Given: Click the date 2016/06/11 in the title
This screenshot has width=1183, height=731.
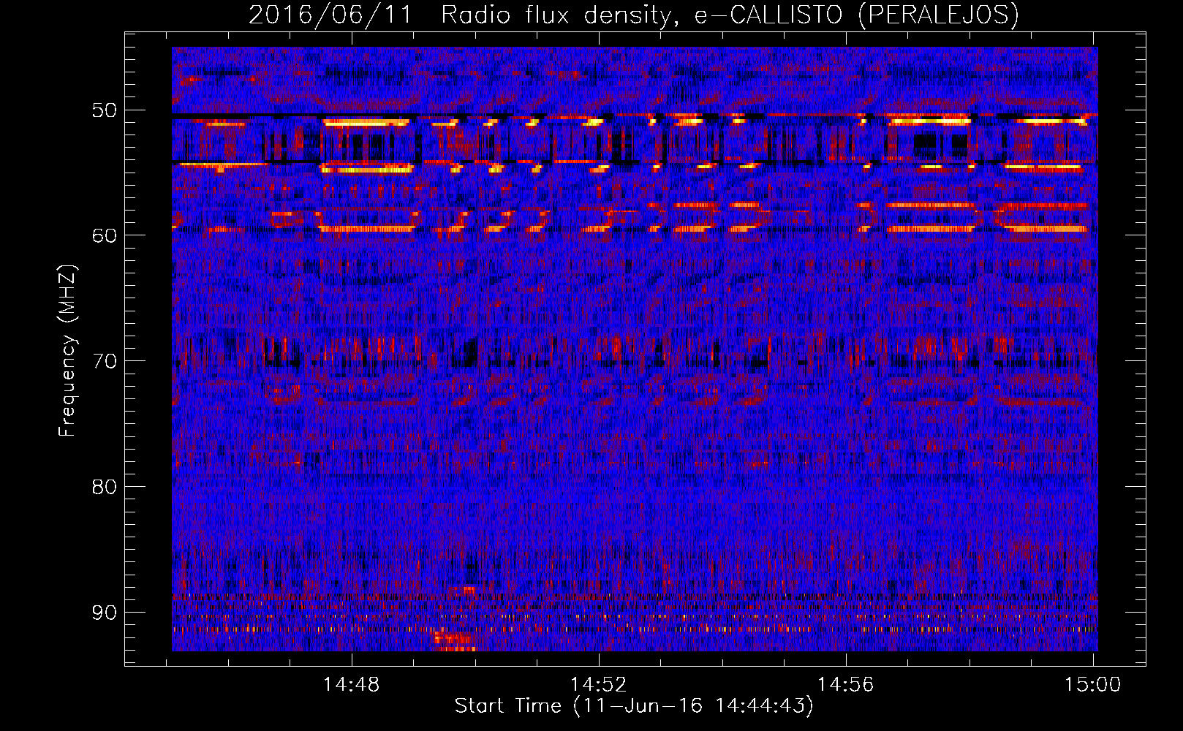Looking at the screenshot, I should click(330, 15).
